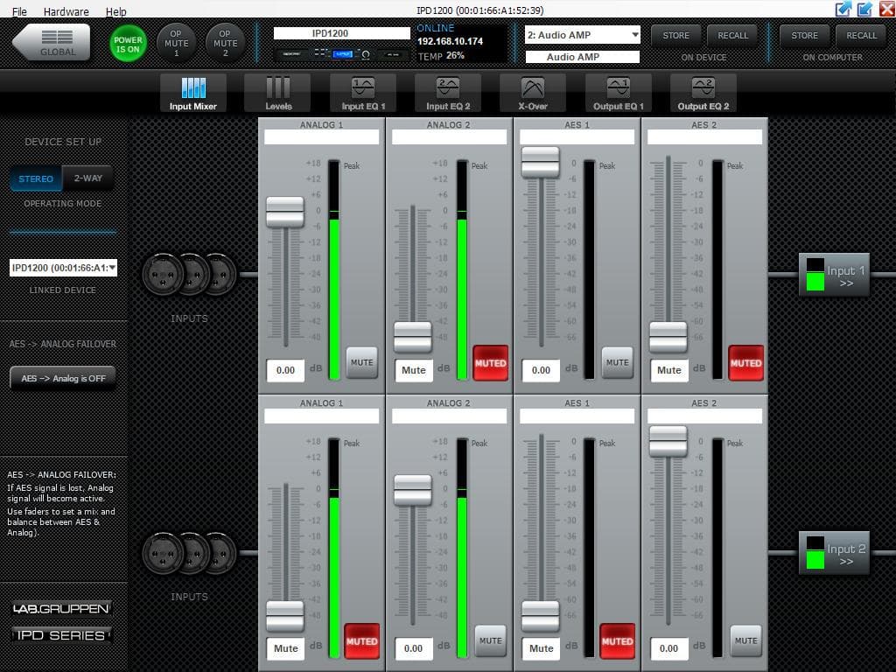
Task: Open Output EQ 1 view
Action: [619, 93]
